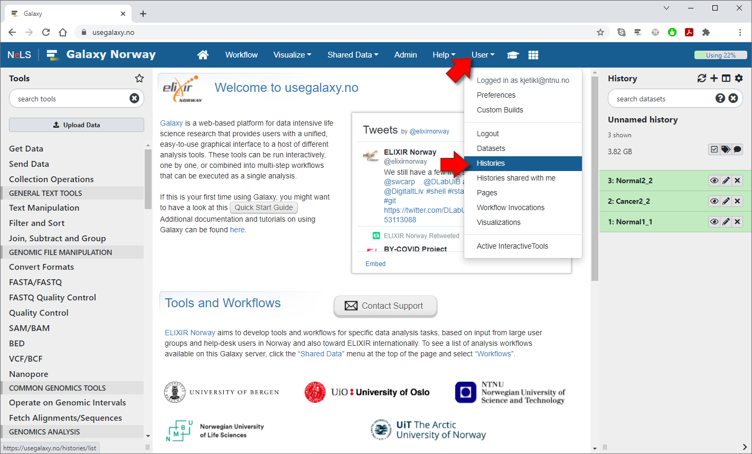Expand the Visualize dropdown menu
This screenshot has width=752, height=454.
[x=292, y=55]
